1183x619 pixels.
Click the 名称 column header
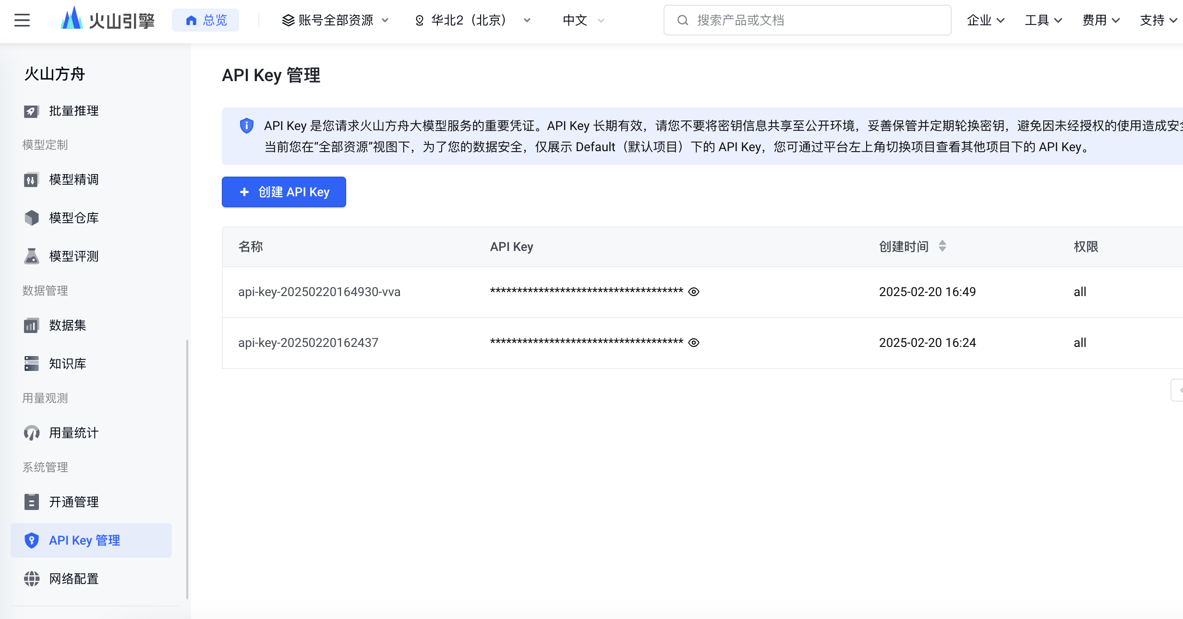(x=251, y=247)
